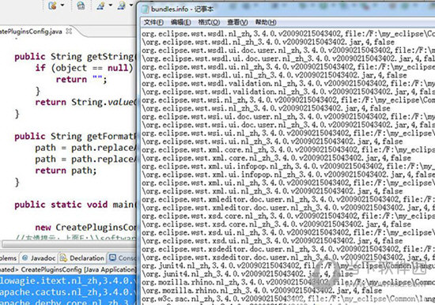Click Notepad line 'org.mozilla.rhino.nl_zh,3.4.0...'

pos(288,282)
